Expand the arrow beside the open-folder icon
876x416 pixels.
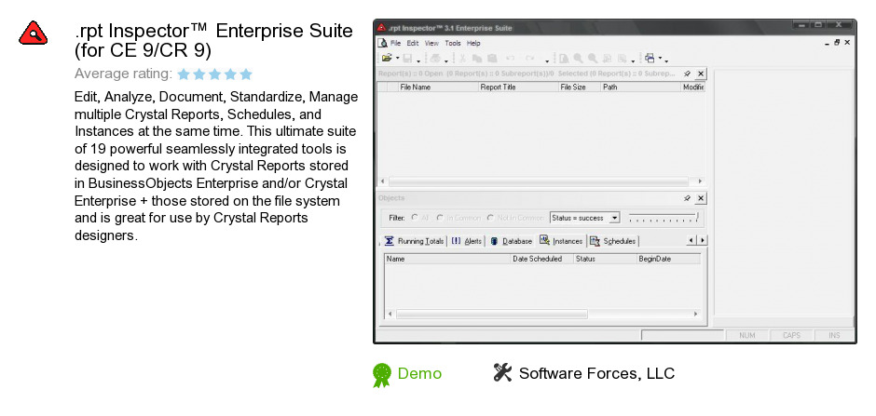[397, 58]
